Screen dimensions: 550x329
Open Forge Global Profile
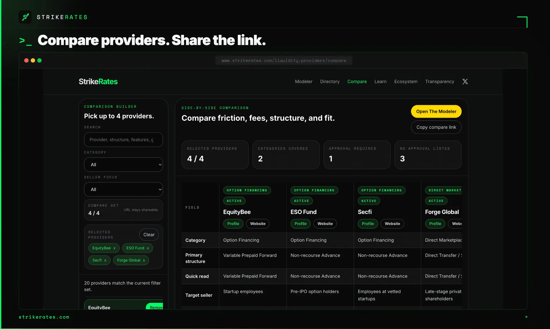click(435, 224)
